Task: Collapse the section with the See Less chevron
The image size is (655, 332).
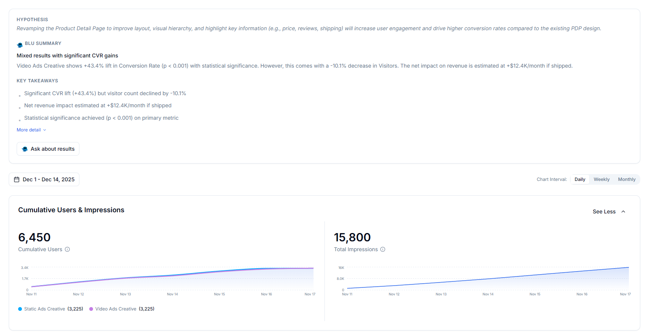Action: [x=623, y=212]
